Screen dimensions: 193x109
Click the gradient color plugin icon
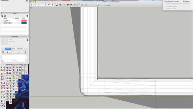point(14,94)
